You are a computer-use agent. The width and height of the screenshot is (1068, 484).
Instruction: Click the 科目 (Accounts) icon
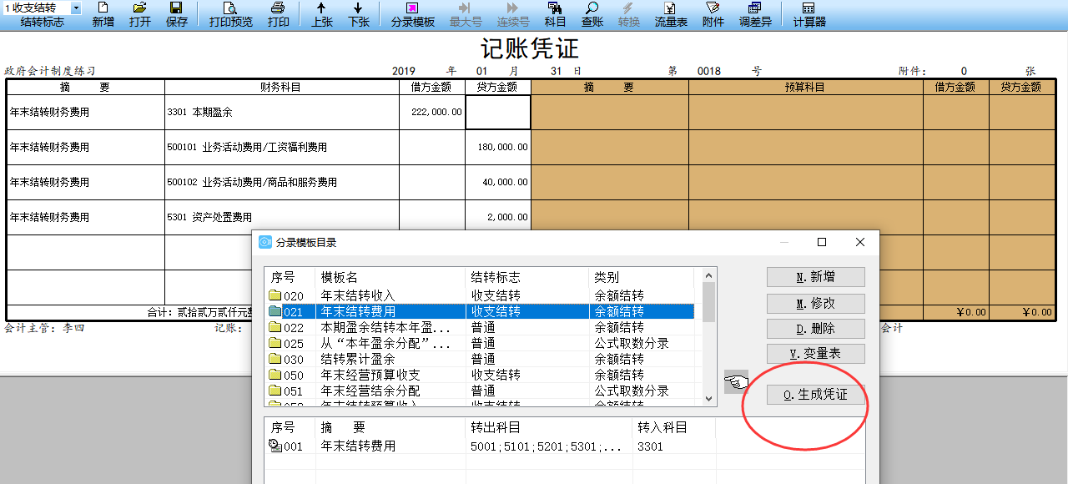click(x=556, y=15)
